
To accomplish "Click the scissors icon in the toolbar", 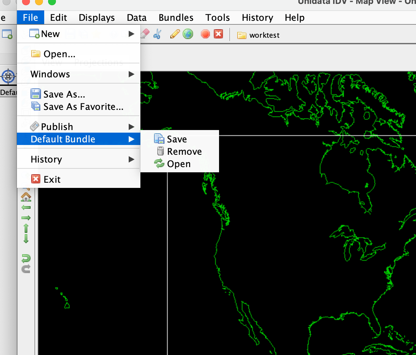I will pyautogui.click(x=157, y=34).
